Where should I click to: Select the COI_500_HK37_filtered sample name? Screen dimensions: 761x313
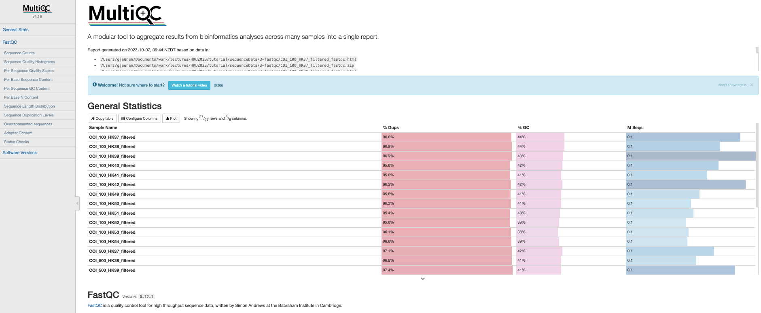click(112, 251)
